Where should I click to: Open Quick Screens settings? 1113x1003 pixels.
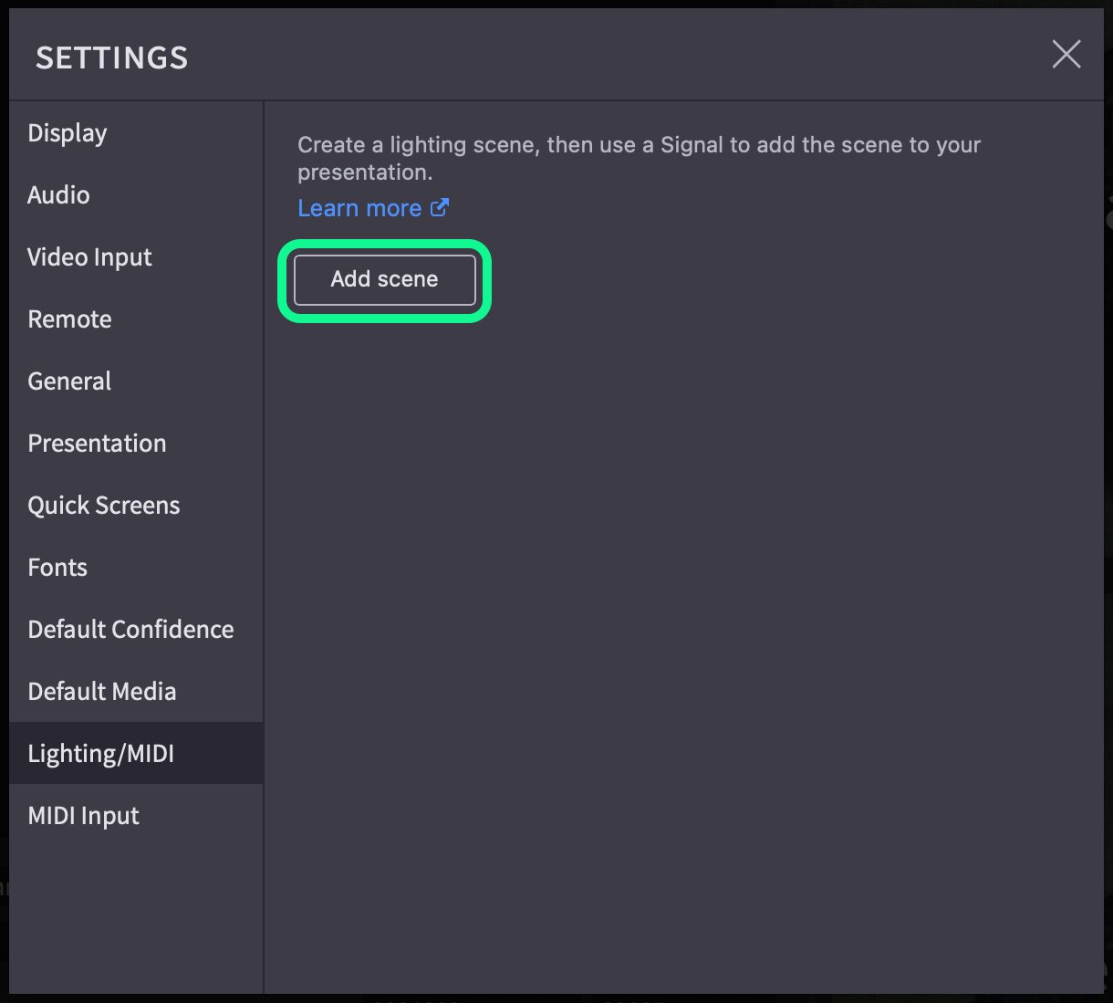coord(136,506)
